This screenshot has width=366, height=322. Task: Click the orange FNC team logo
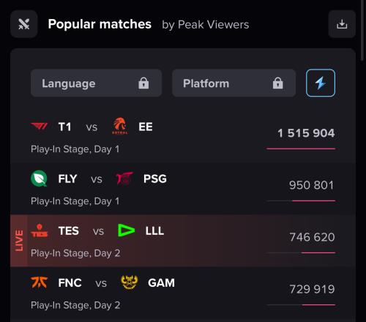(40, 282)
